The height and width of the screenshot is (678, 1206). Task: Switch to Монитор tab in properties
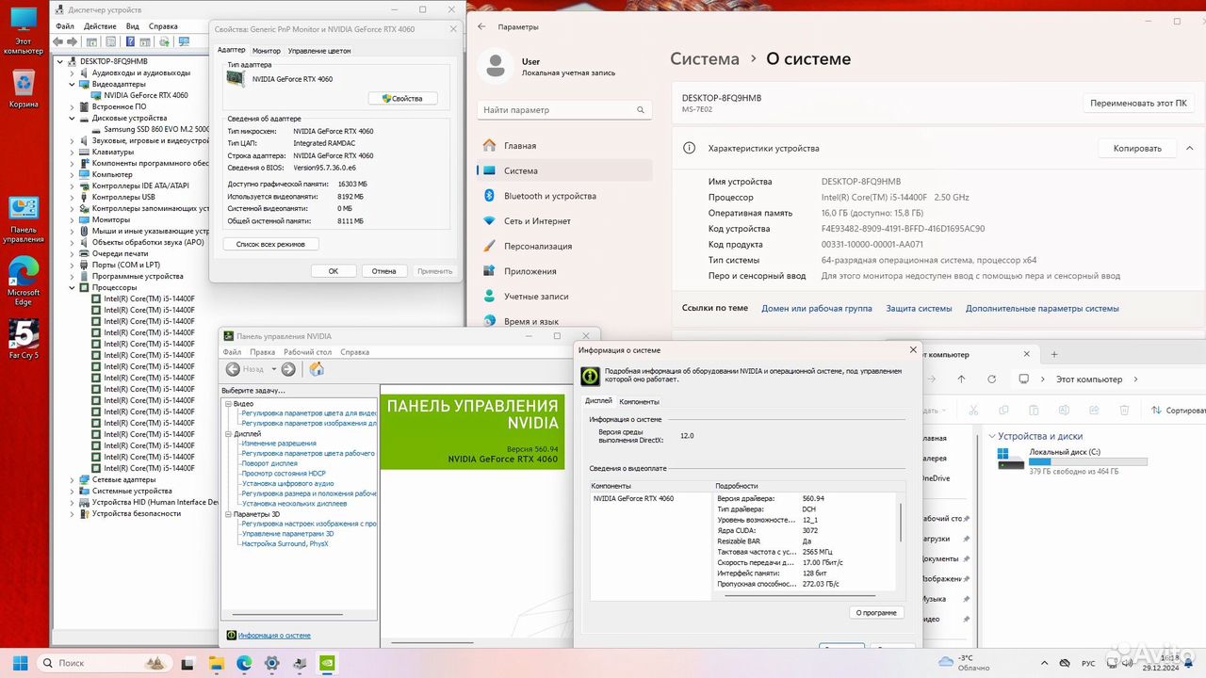click(x=267, y=51)
